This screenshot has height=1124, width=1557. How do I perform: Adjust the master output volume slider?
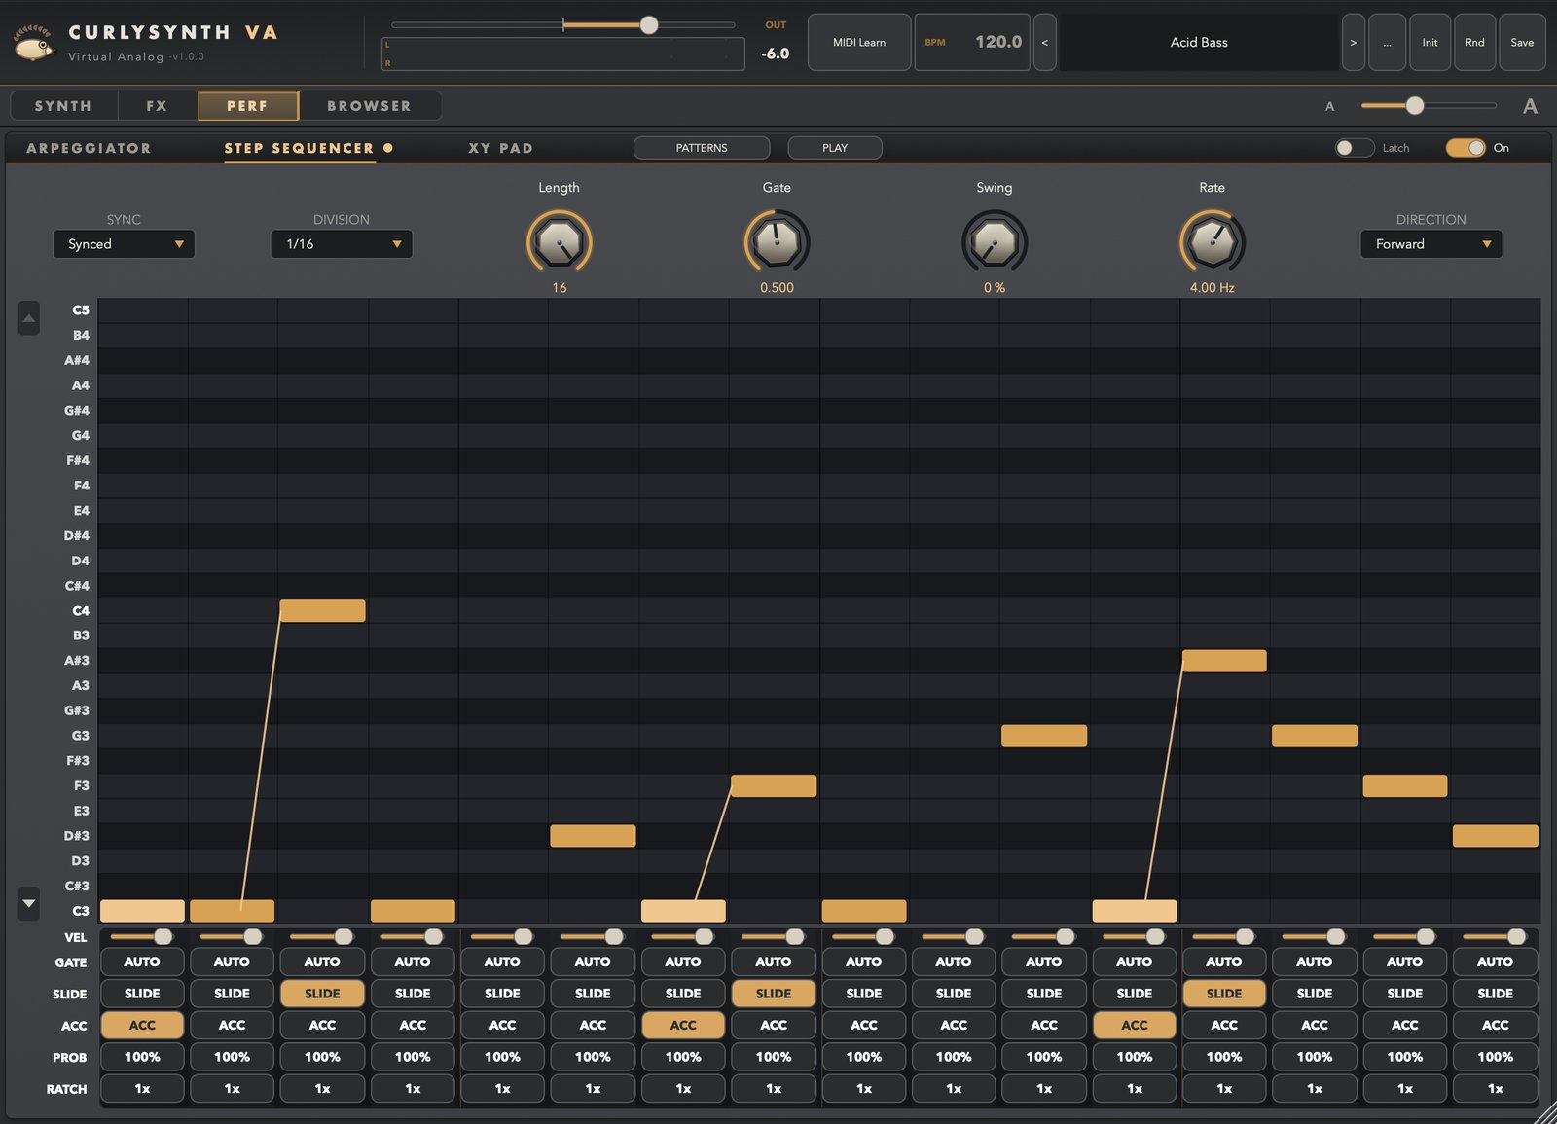(563, 25)
